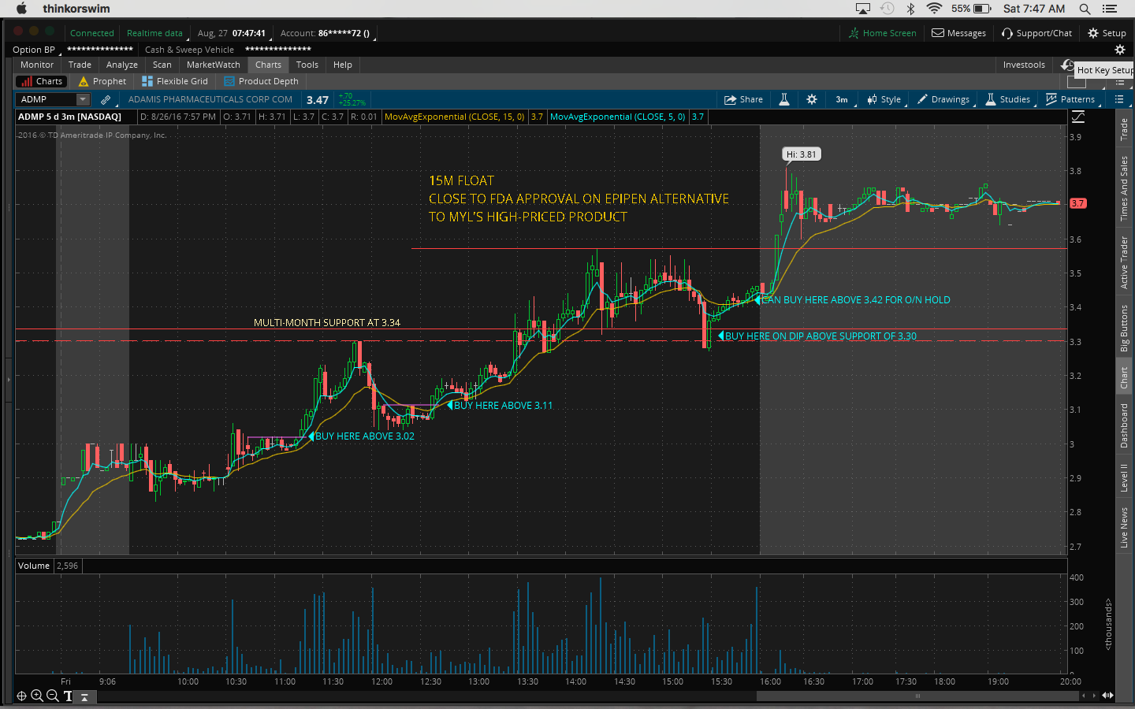Click the symbol link chain icon

click(106, 100)
